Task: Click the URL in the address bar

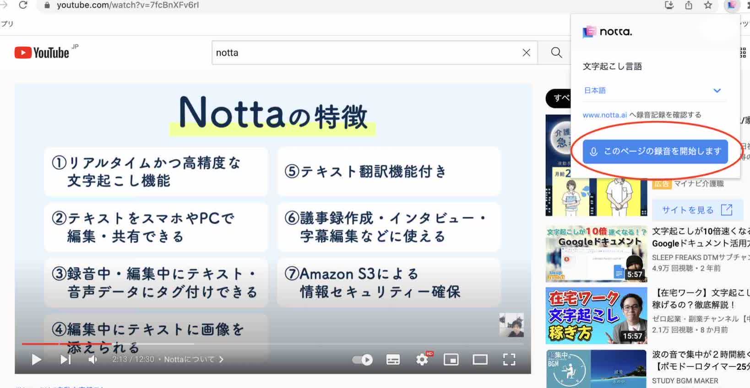Action: pos(128,5)
